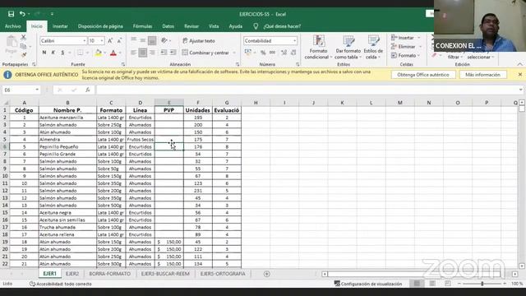Screen dimensions: 526x296
Task: Switch to the Datos tab
Action: 168,26
